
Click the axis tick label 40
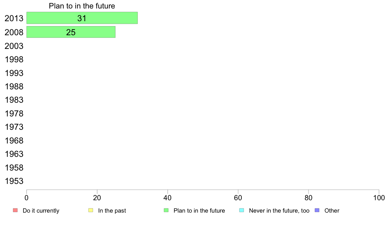pos(168,198)
